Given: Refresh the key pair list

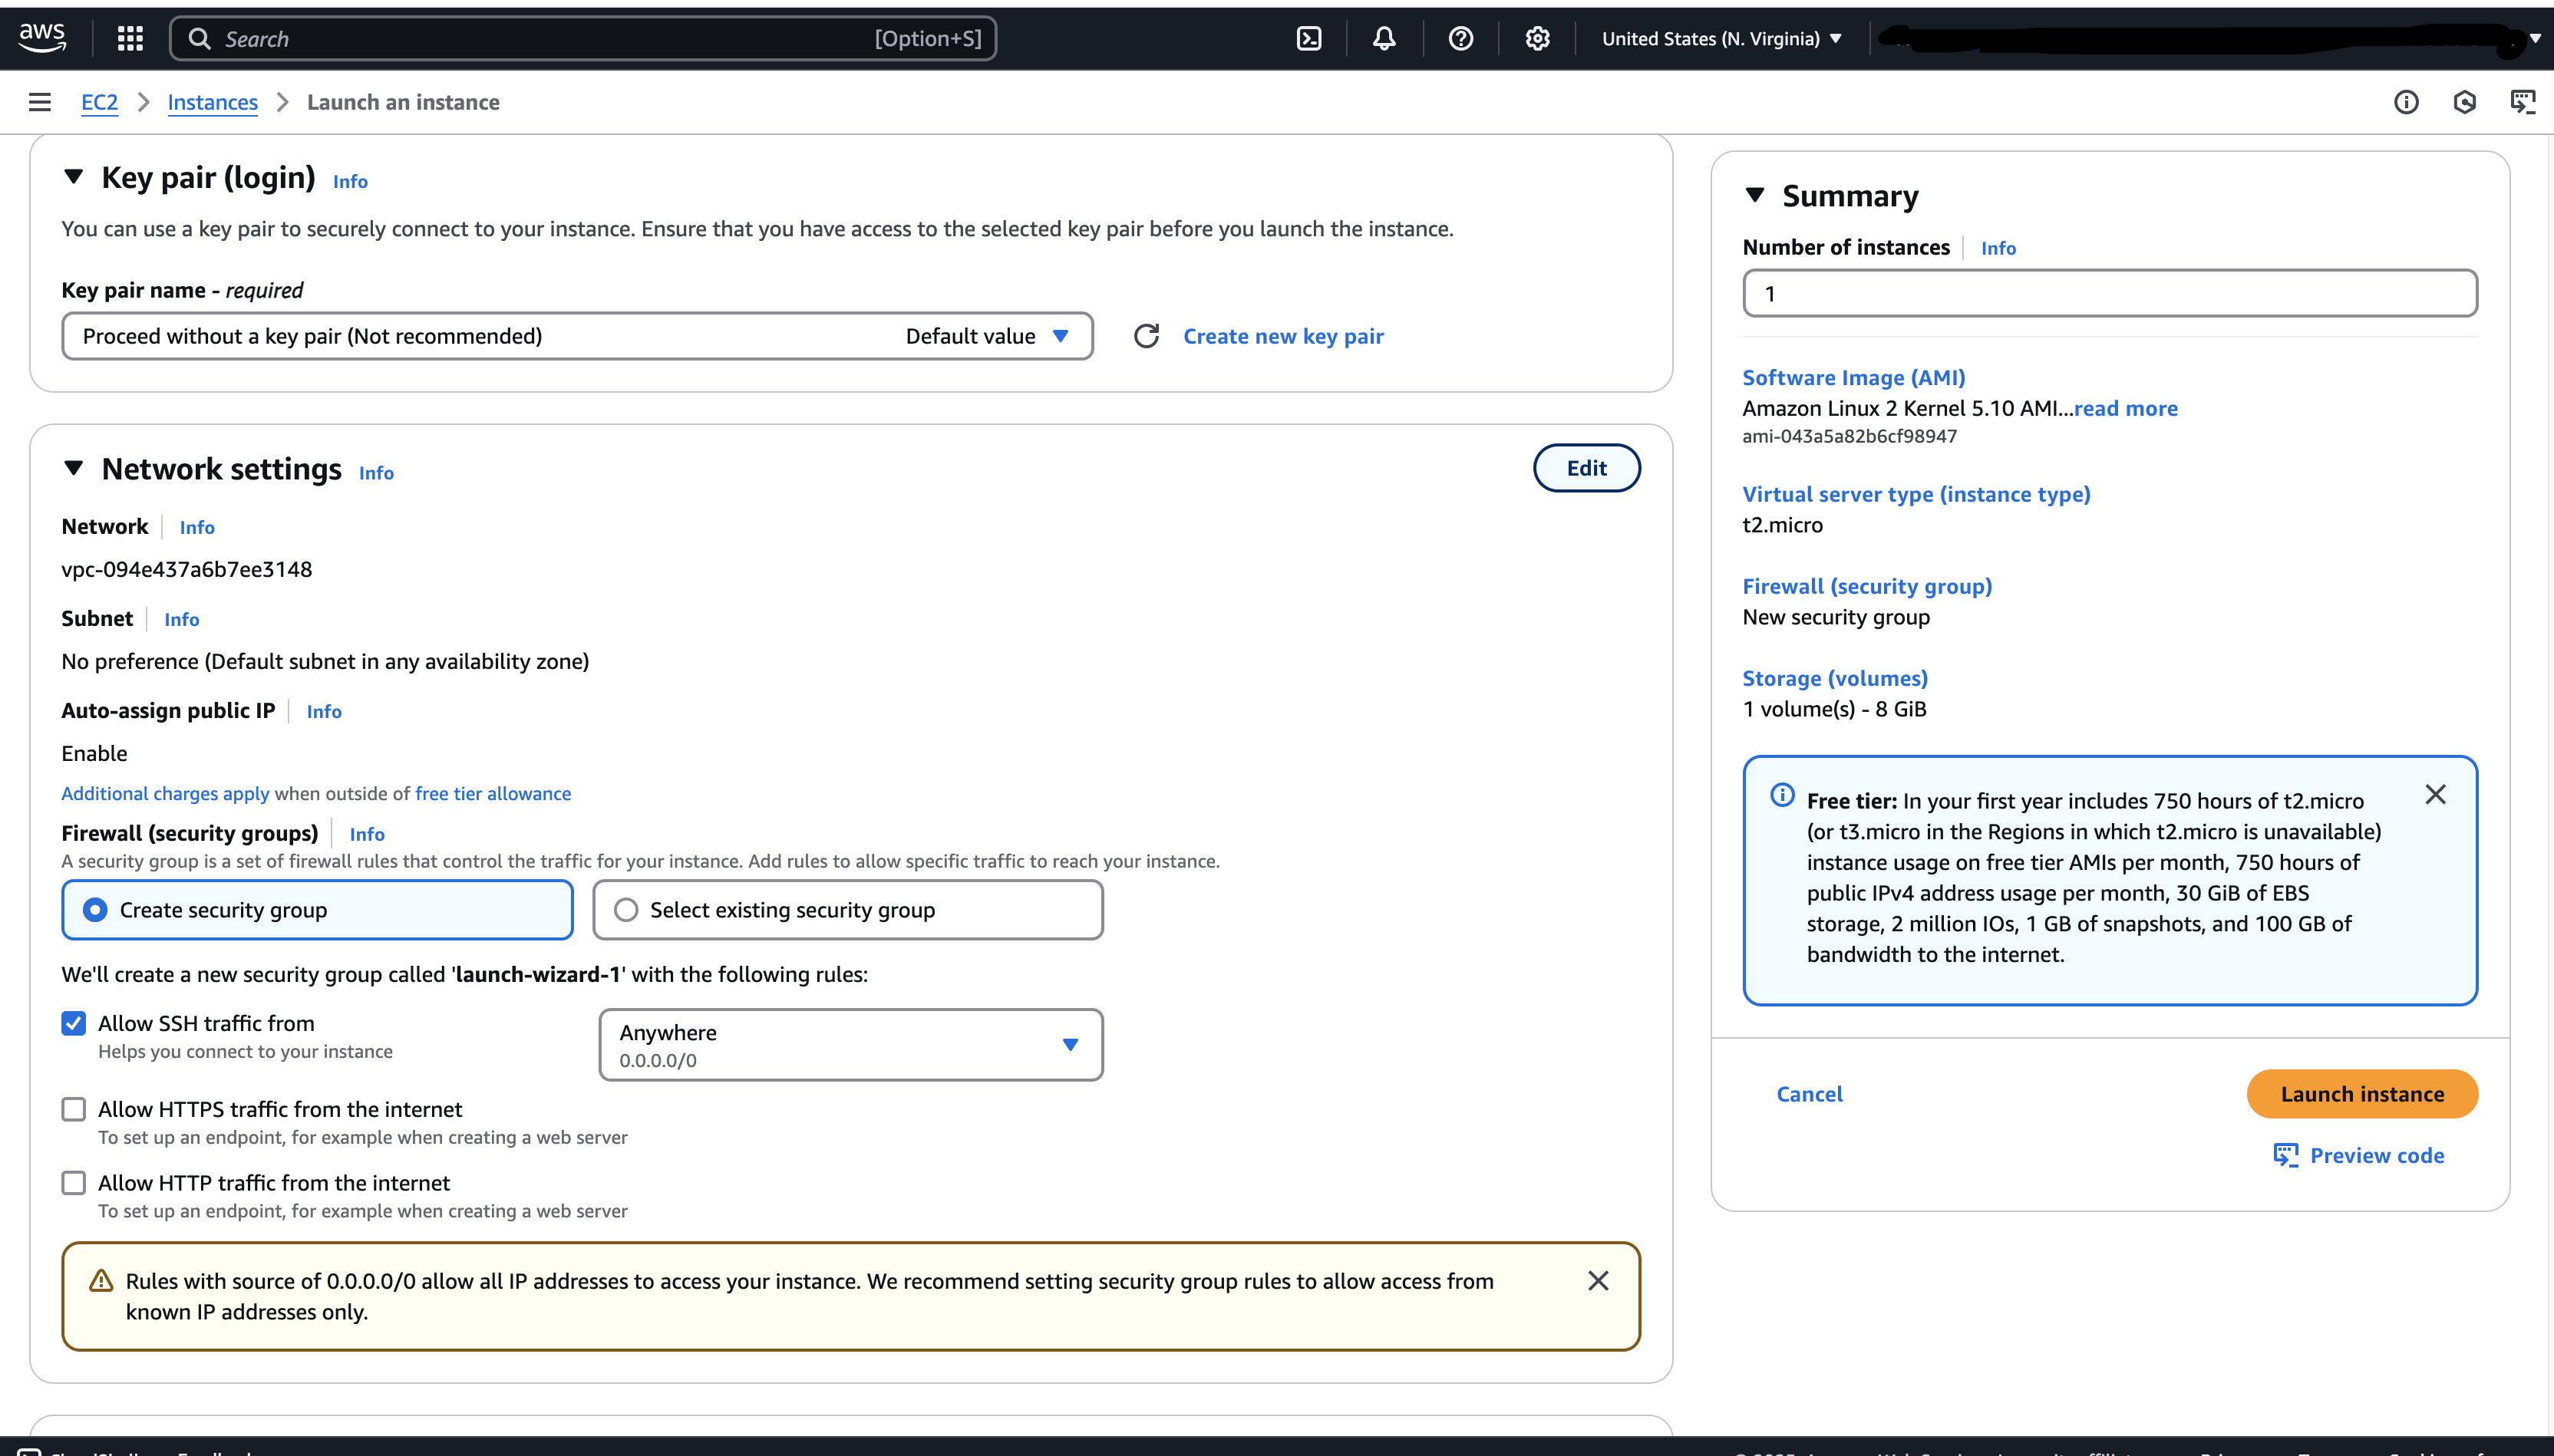Looking at the screenshot, I should pyautogui.click(x=1147, y=336).
